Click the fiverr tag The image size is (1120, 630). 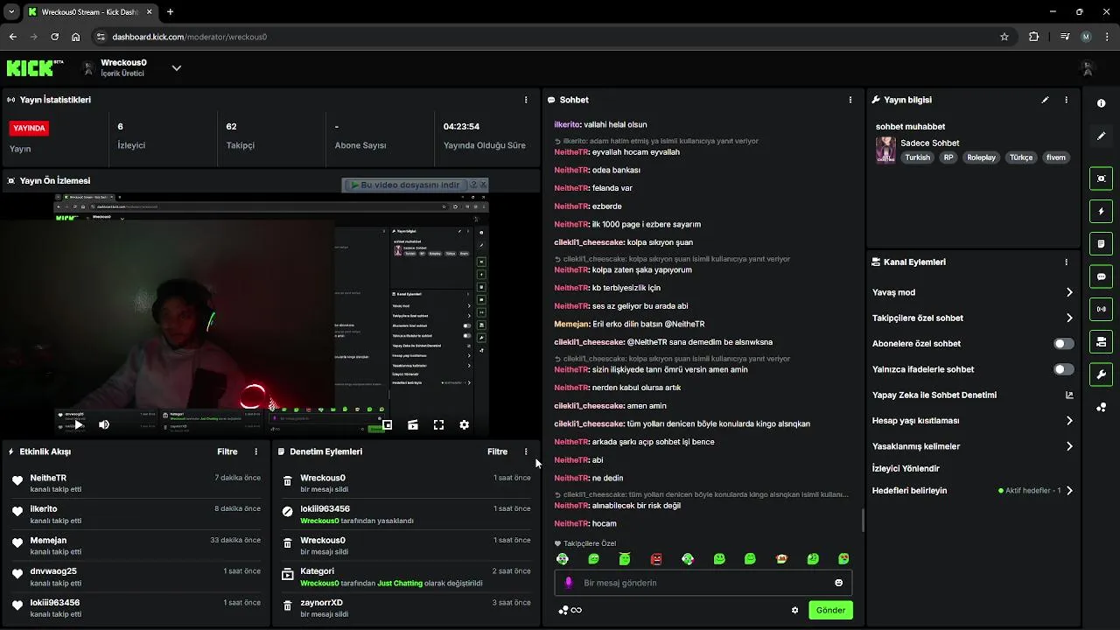[x=1056, y=157]
